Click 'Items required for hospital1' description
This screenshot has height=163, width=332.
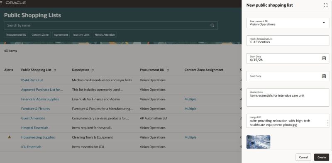click(x=92, y=128)
